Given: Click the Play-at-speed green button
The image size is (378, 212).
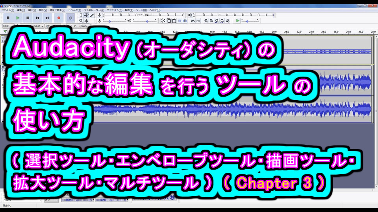Looking at the screenshot, I should [x=238, y=21].
